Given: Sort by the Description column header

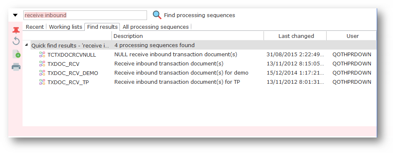Looking at the screenshot, I should [x=188, y=36].
